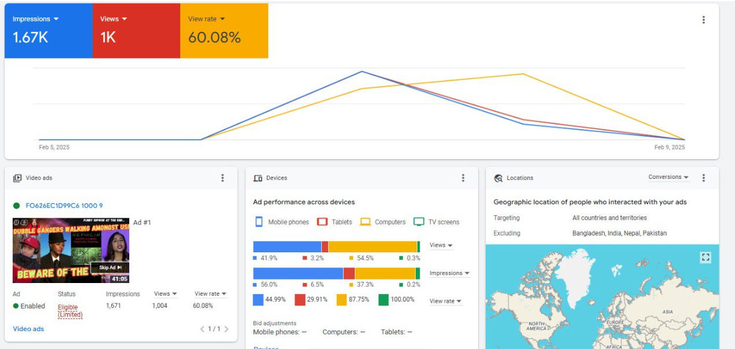Open the Impressions metric dropdown tile
735x349 pixels.
pos(36,19)
